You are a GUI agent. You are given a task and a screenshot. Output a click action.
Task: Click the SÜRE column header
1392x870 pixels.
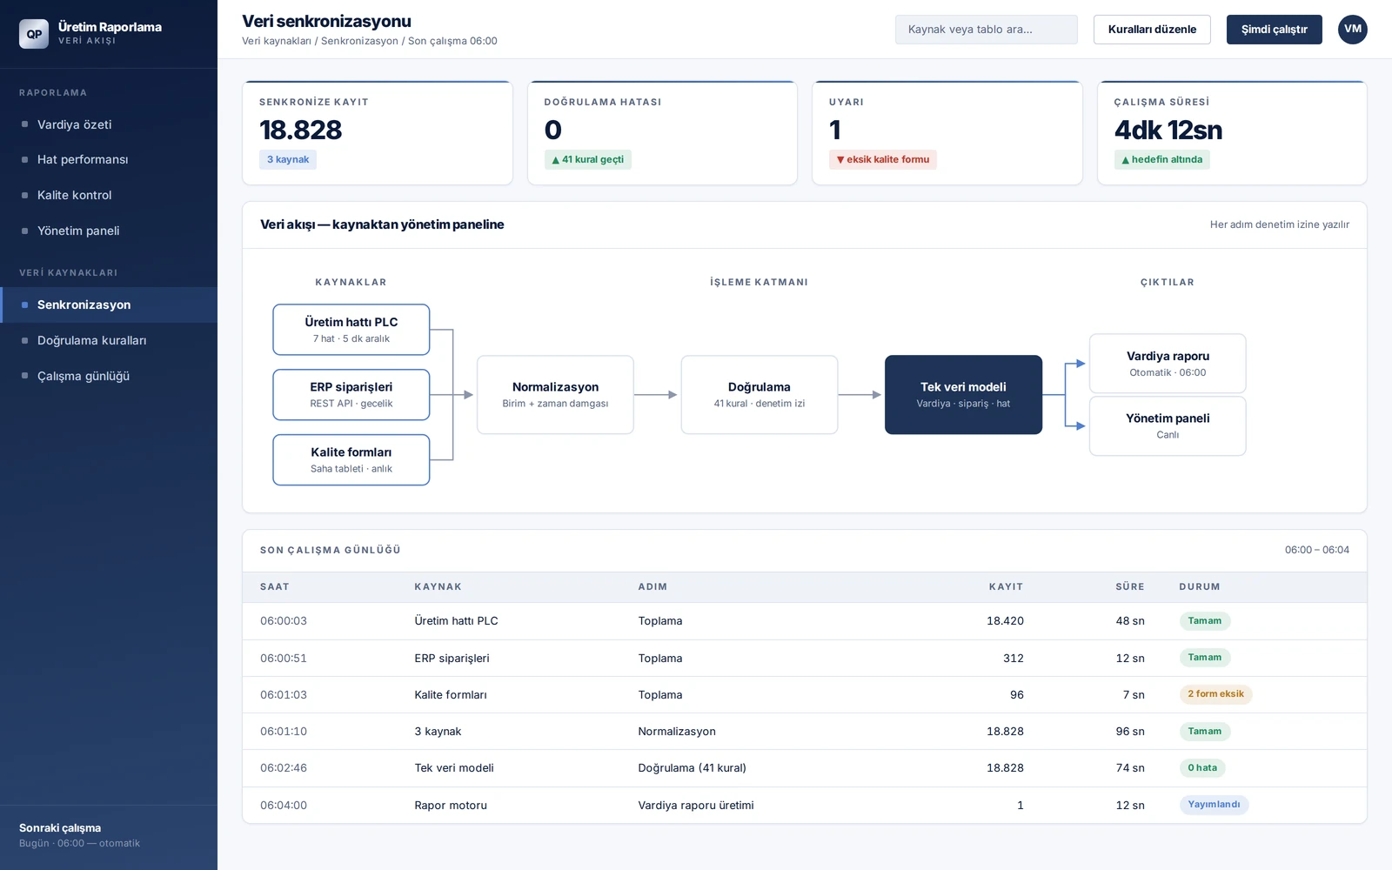click(x=1130, y=587)
